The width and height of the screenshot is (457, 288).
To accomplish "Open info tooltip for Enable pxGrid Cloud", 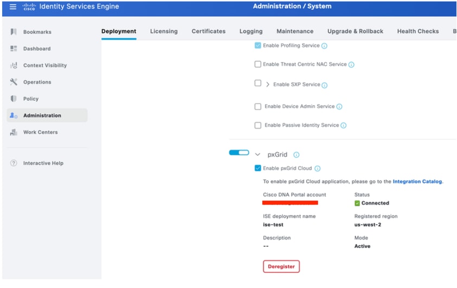I will point(317,168).
